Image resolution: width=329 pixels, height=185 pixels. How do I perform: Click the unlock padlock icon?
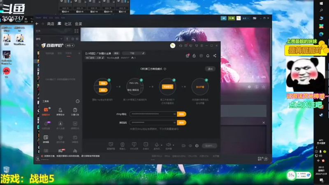[194, 55]
